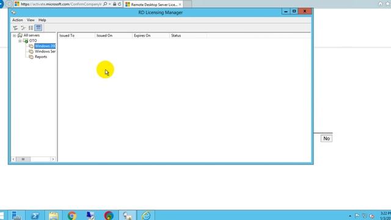Select the highlighted details view toolbar icon
This screenshot has width=391, height=220.
38,28
